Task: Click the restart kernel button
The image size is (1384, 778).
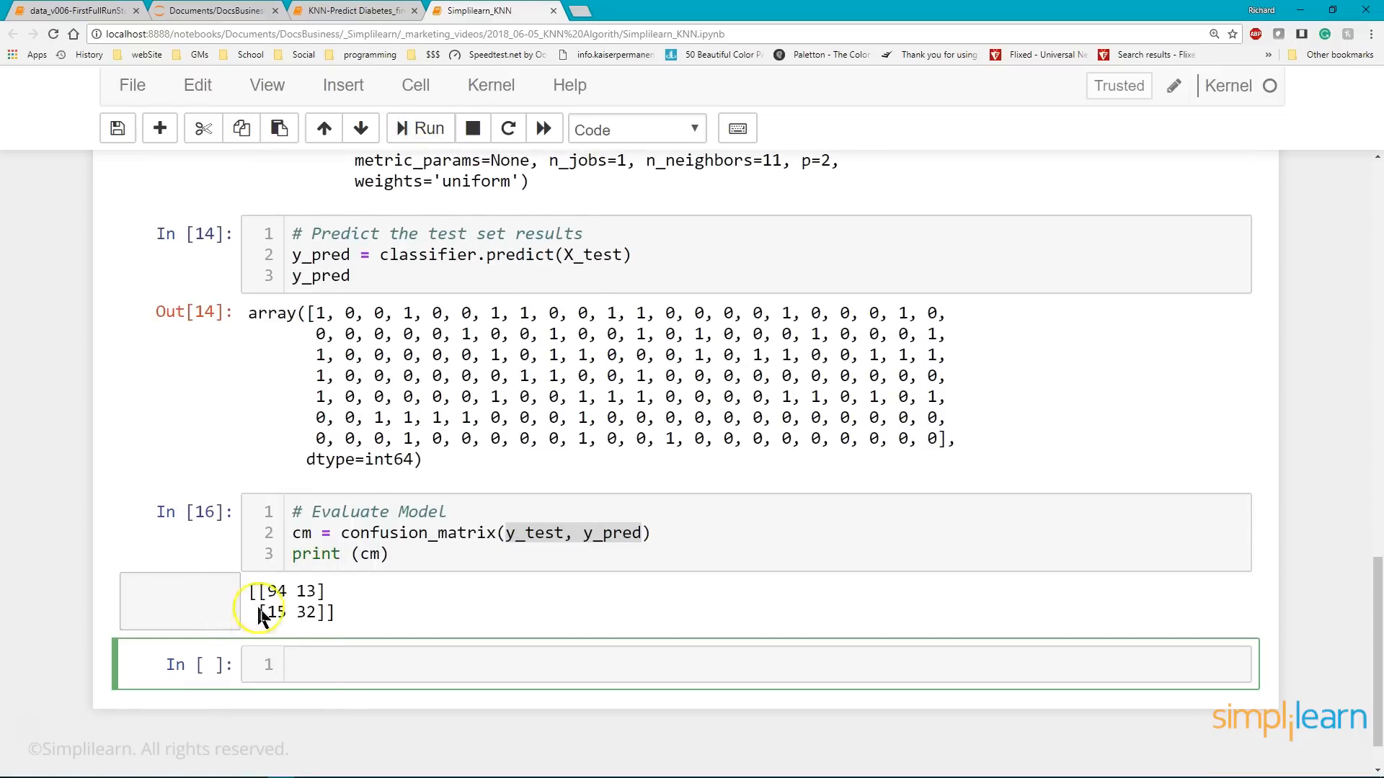Action: pos(508,128)
